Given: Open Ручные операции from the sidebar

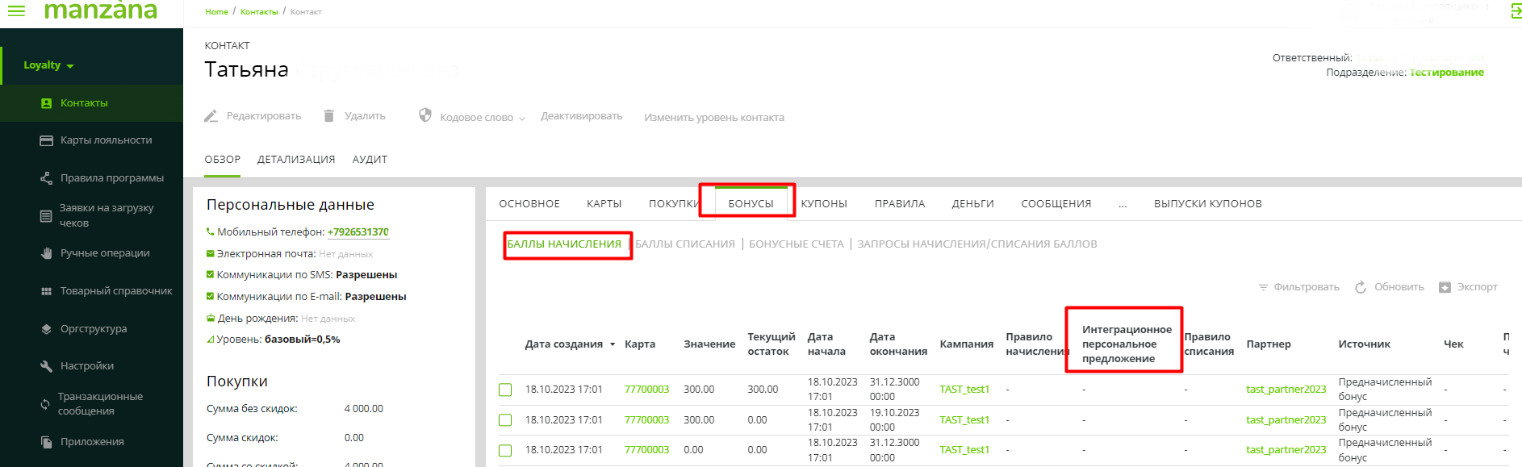Looking at the screenshot, I should (x=105, y=253).
